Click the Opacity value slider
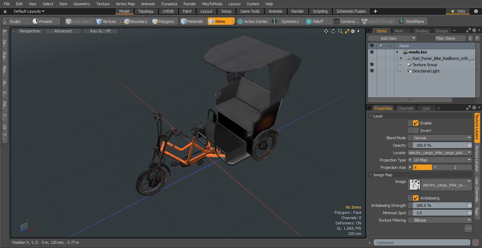 (440, 145)
